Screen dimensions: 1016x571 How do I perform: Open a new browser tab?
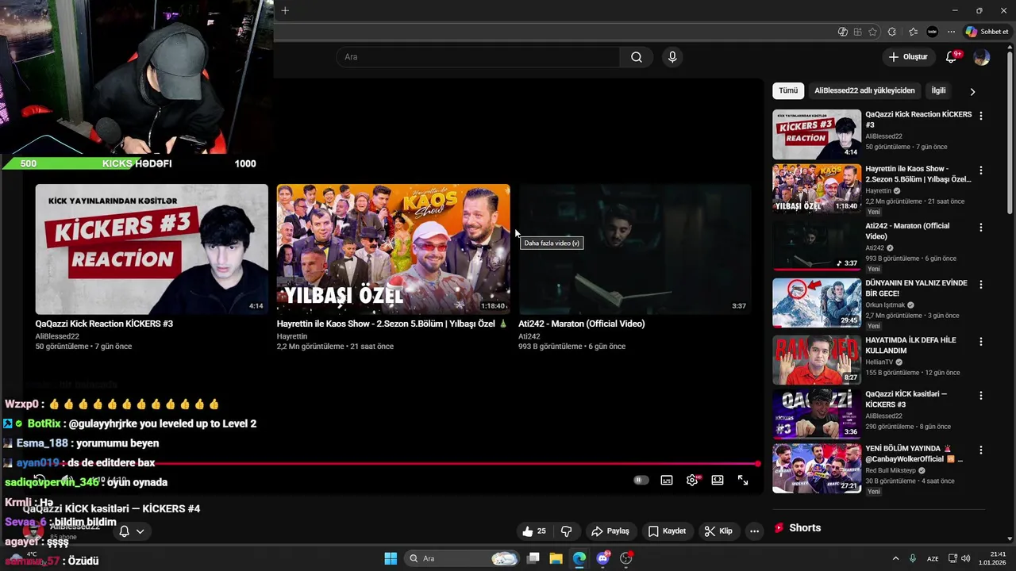point(285,10)
